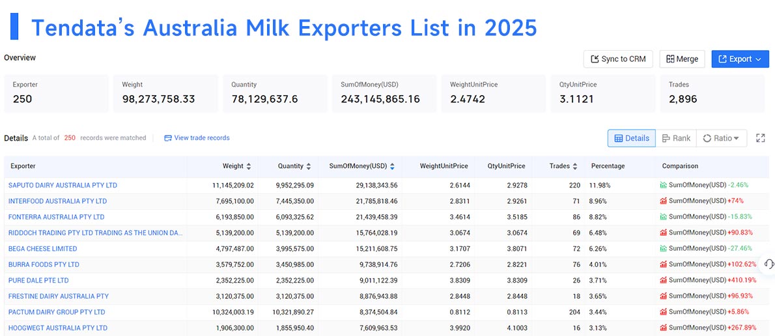Image resolution: width=775 pixels, height=336 pixels.
Task: Click Saputo's comparison chart icon
Action: [663, 186]
